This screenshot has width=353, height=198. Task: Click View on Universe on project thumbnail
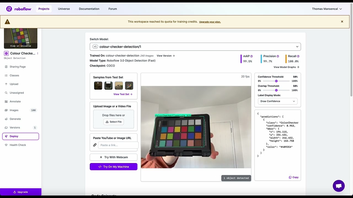coord(21,46)
